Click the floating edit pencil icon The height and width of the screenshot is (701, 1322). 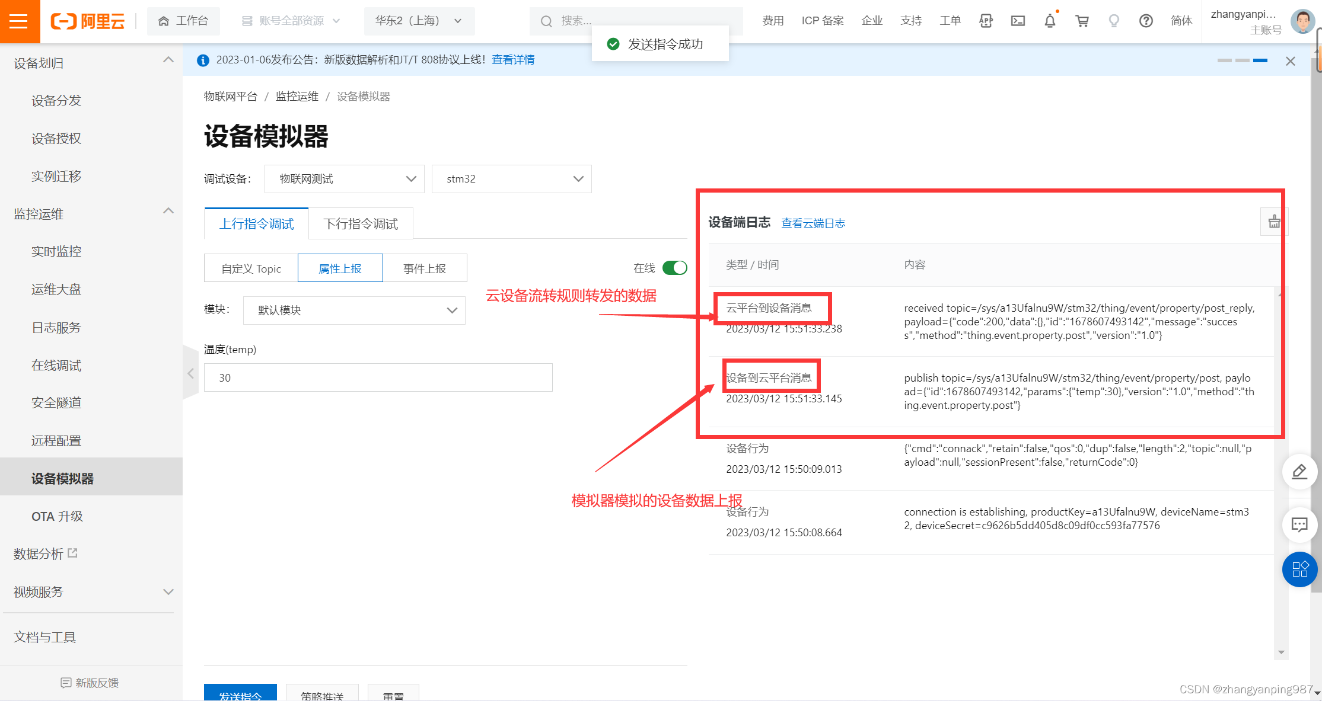click(x=1299, y=472)
